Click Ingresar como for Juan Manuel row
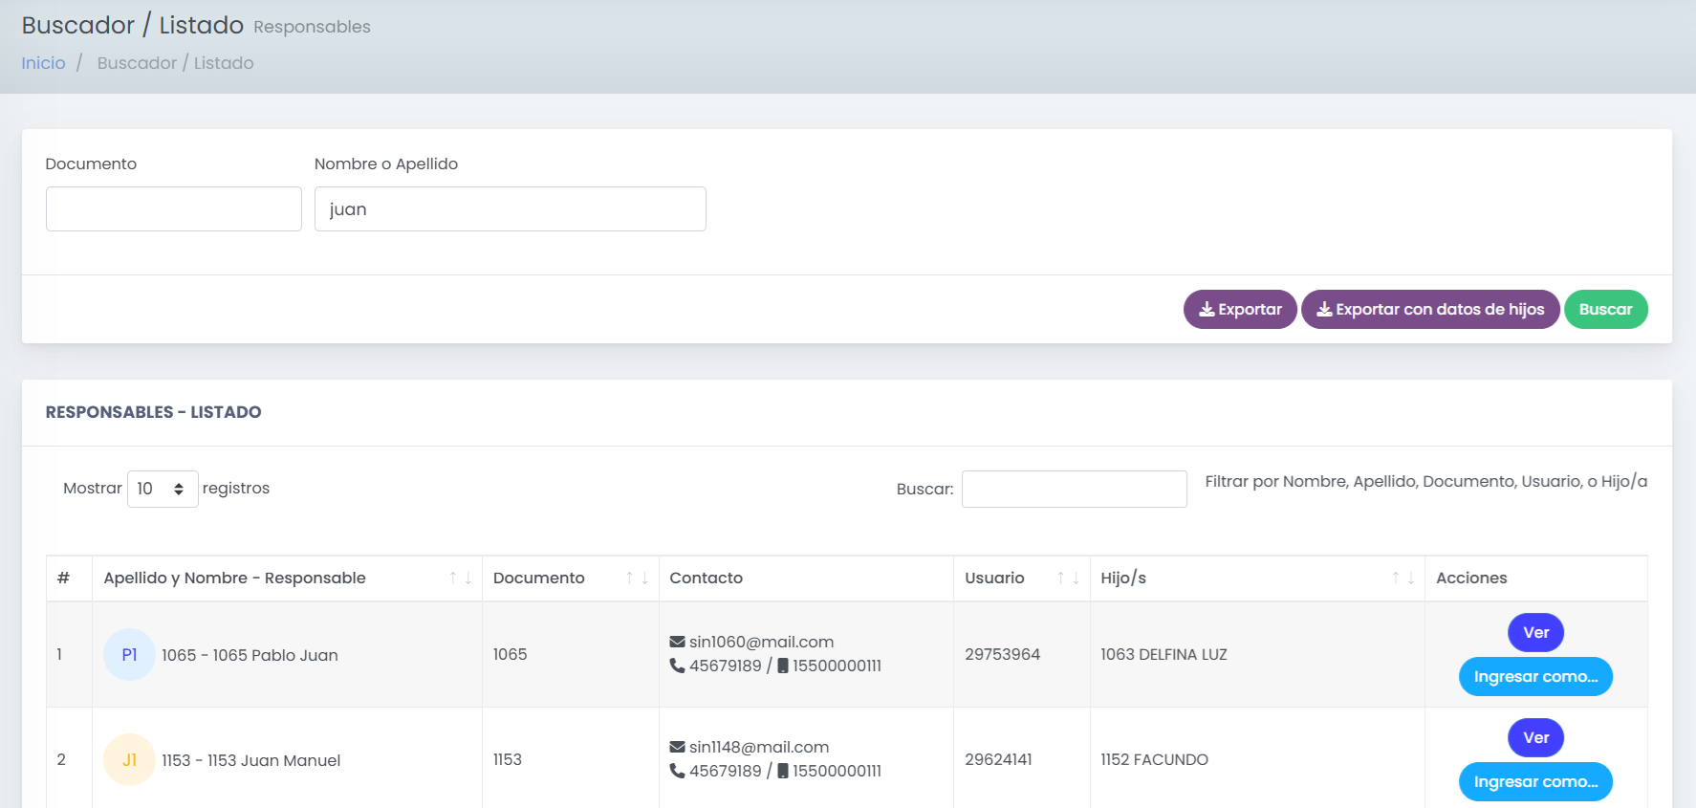The width and height of the screenshot is (1696, 808). [x=1535, y=781]
